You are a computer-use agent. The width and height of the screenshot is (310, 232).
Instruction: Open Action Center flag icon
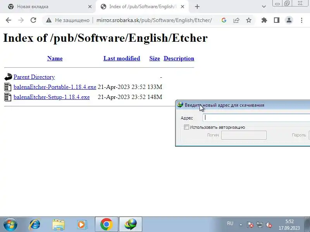tap(250, 225)
